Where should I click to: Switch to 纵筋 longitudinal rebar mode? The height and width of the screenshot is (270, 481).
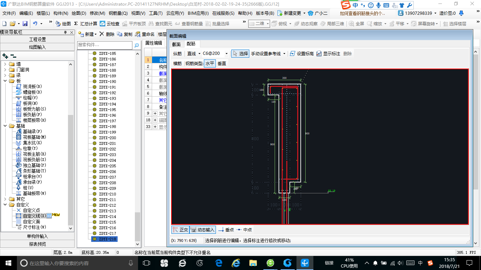177,53
